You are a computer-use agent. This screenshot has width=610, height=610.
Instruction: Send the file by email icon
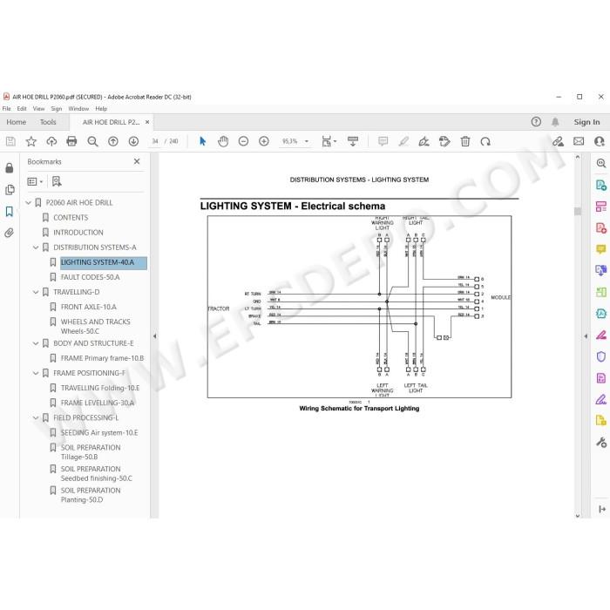click(x=579, y=141)
